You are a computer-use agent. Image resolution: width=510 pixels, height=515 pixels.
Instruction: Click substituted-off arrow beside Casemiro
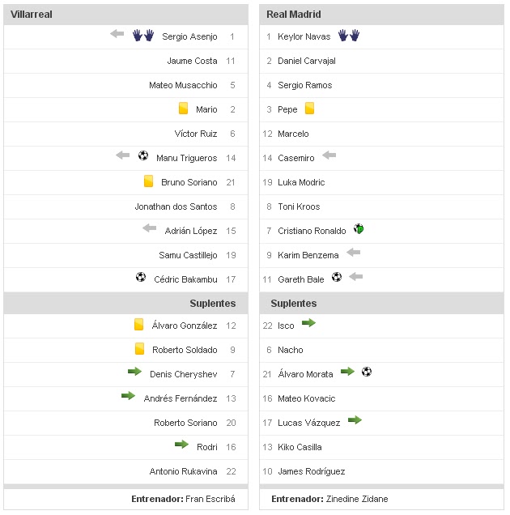click(329, 155)
